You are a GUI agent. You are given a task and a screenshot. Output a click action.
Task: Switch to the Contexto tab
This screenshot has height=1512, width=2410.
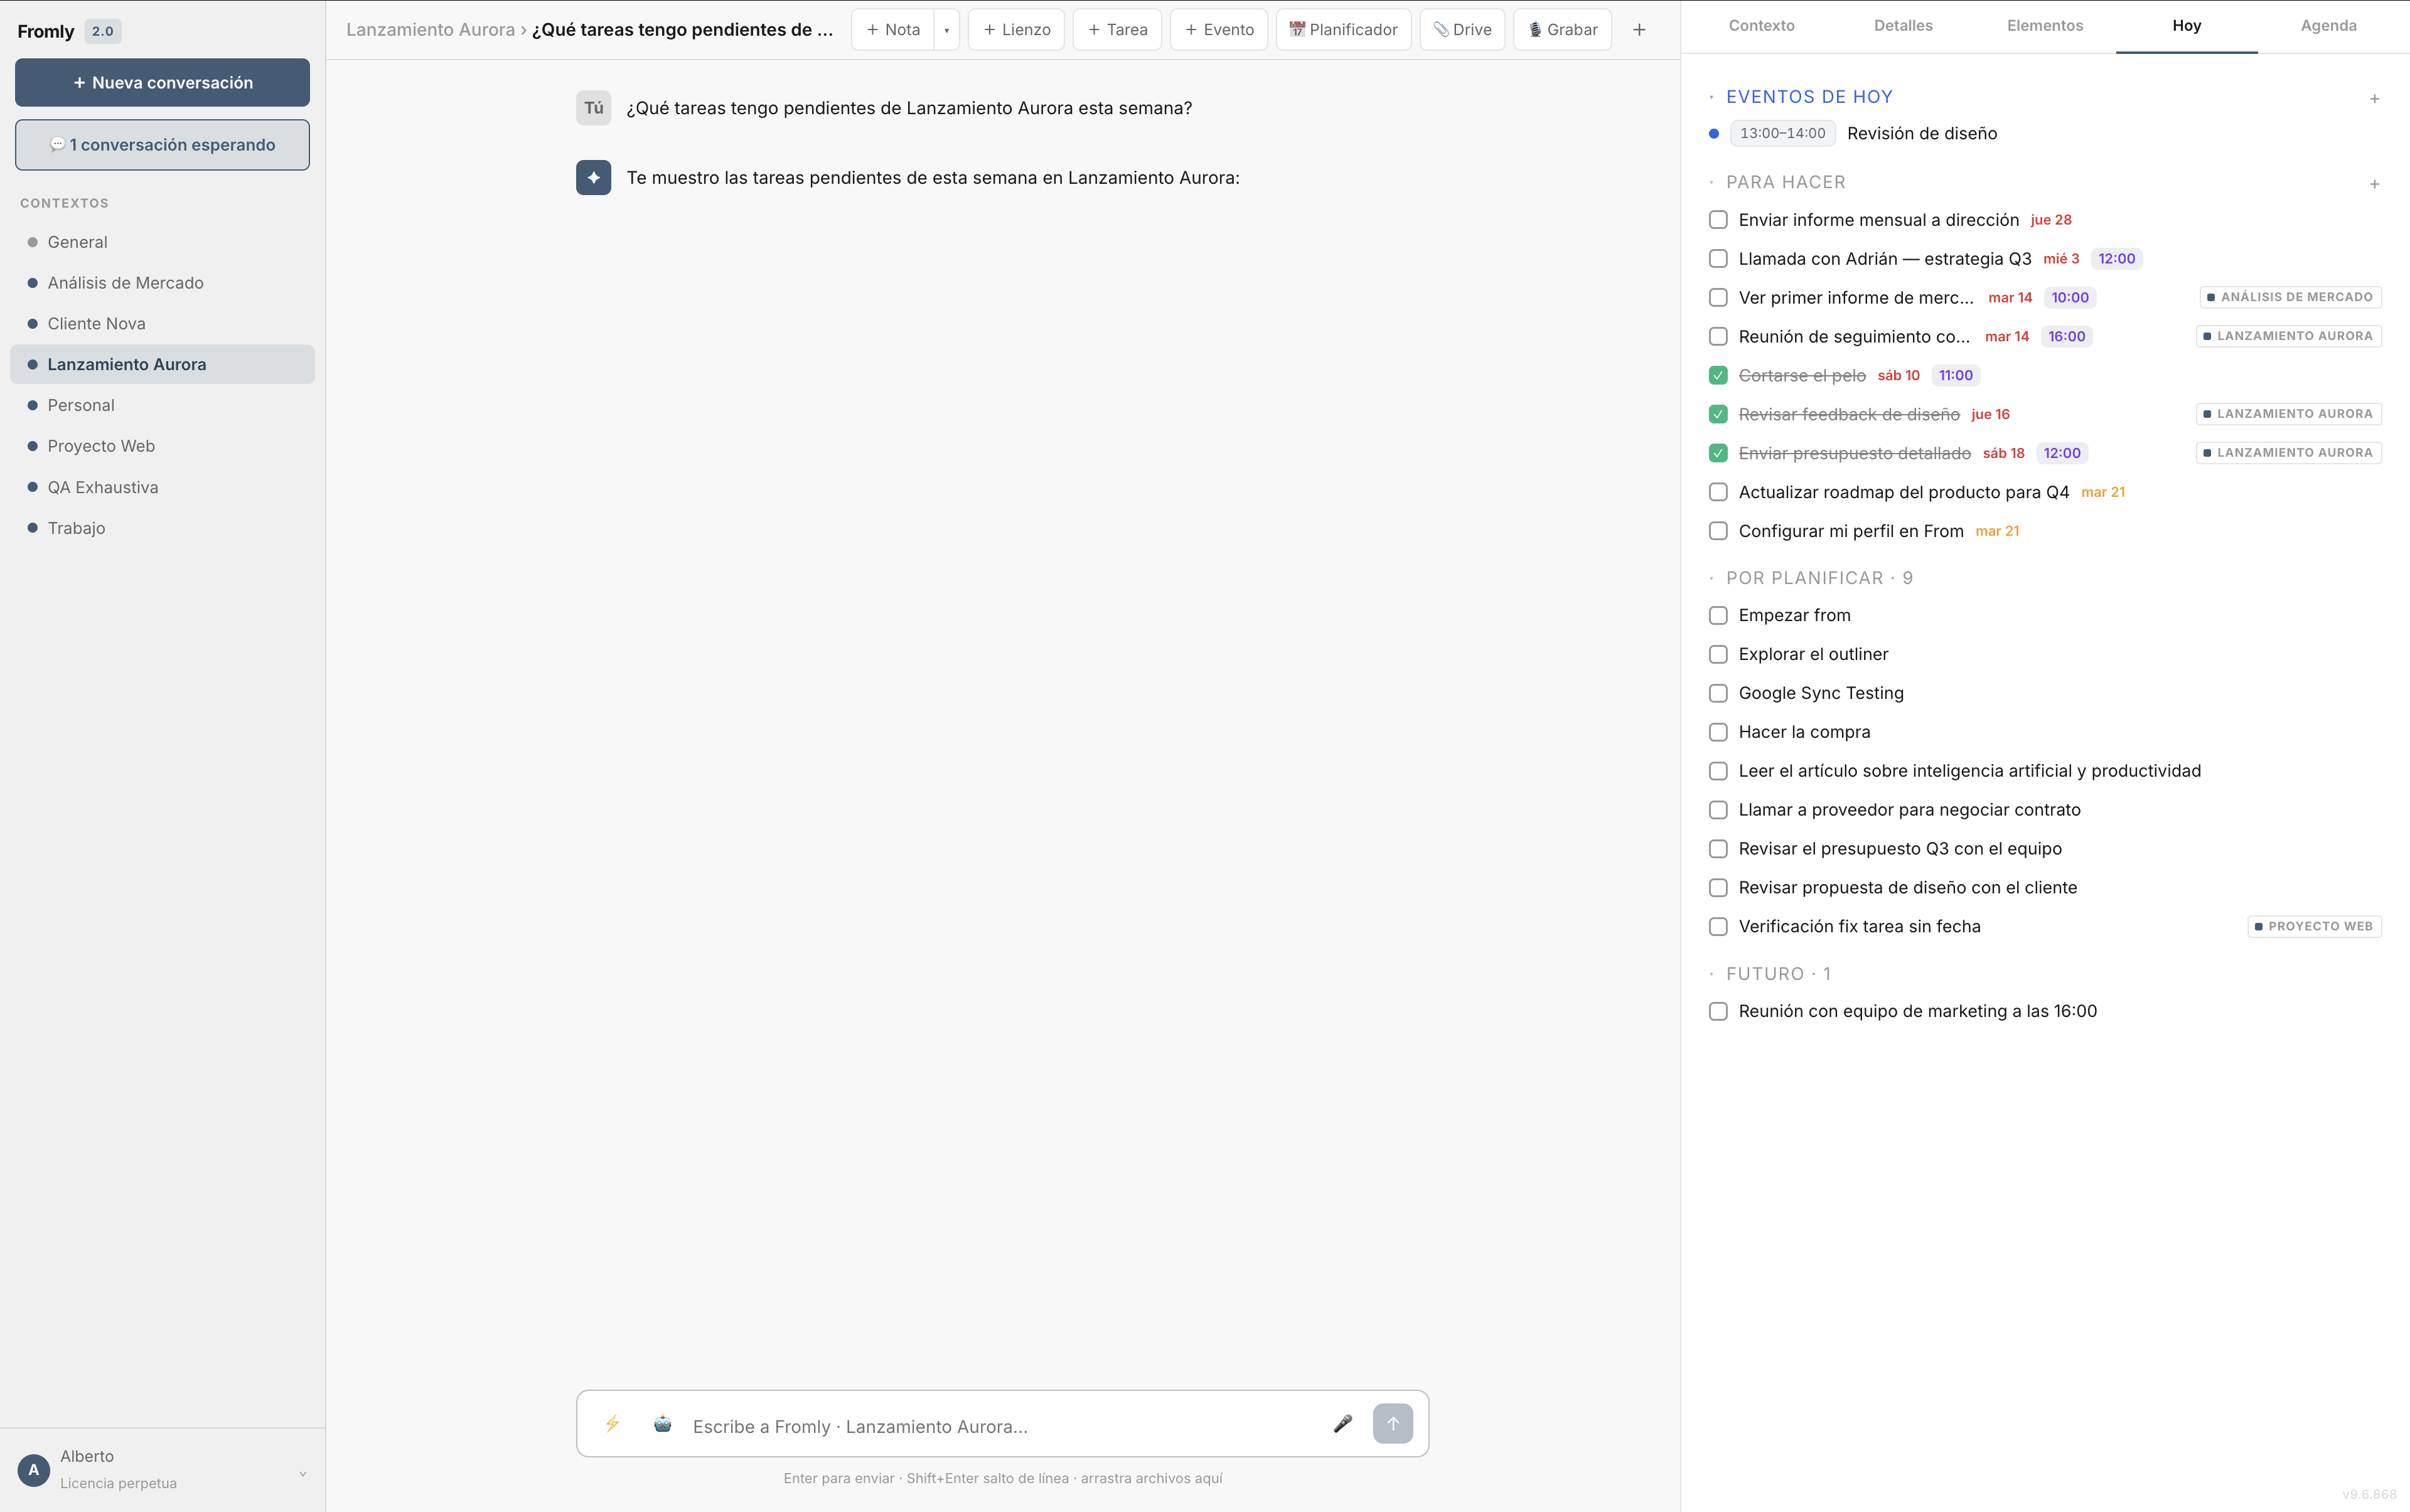[x=1760, y=26]
